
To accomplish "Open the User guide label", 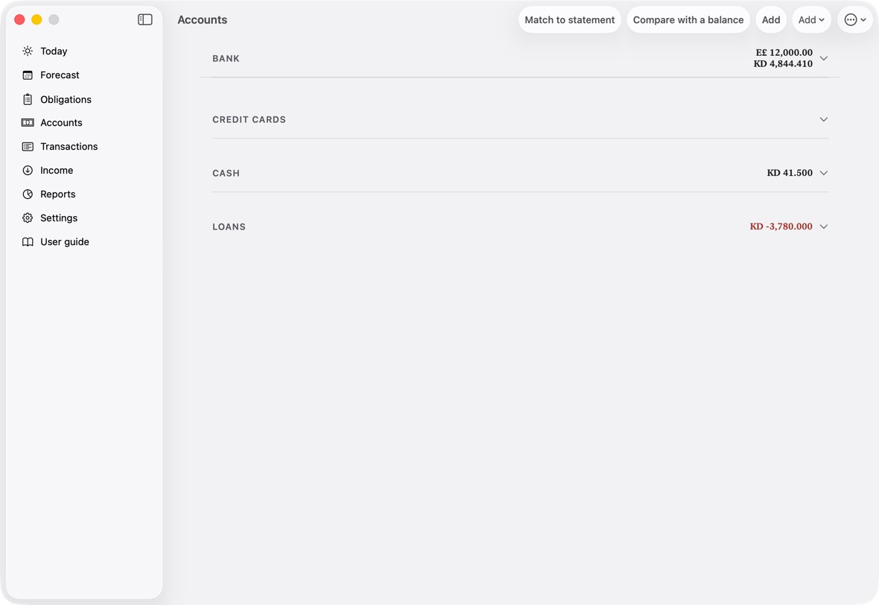I will 65,241.
